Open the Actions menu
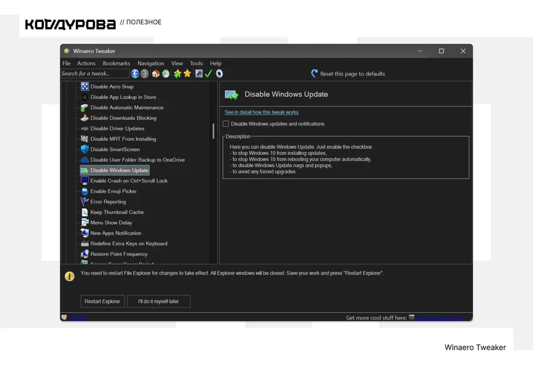Image resolution: width=533 pixels, height=365 pixels. [86, 63]
